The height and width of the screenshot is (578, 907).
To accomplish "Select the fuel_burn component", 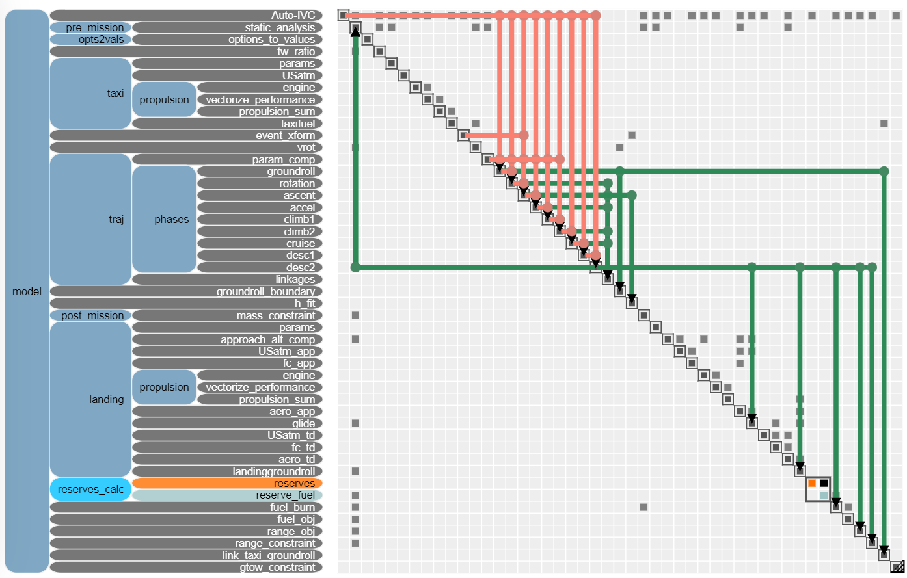I will (186, 507).
